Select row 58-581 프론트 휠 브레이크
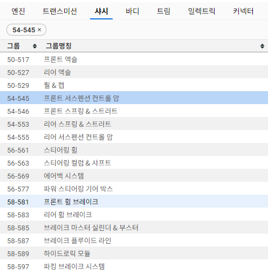 tap(134, 201)
